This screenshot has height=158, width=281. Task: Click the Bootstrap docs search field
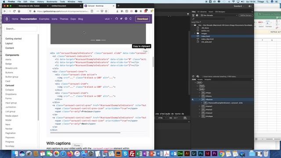click(x=21, y=29)
